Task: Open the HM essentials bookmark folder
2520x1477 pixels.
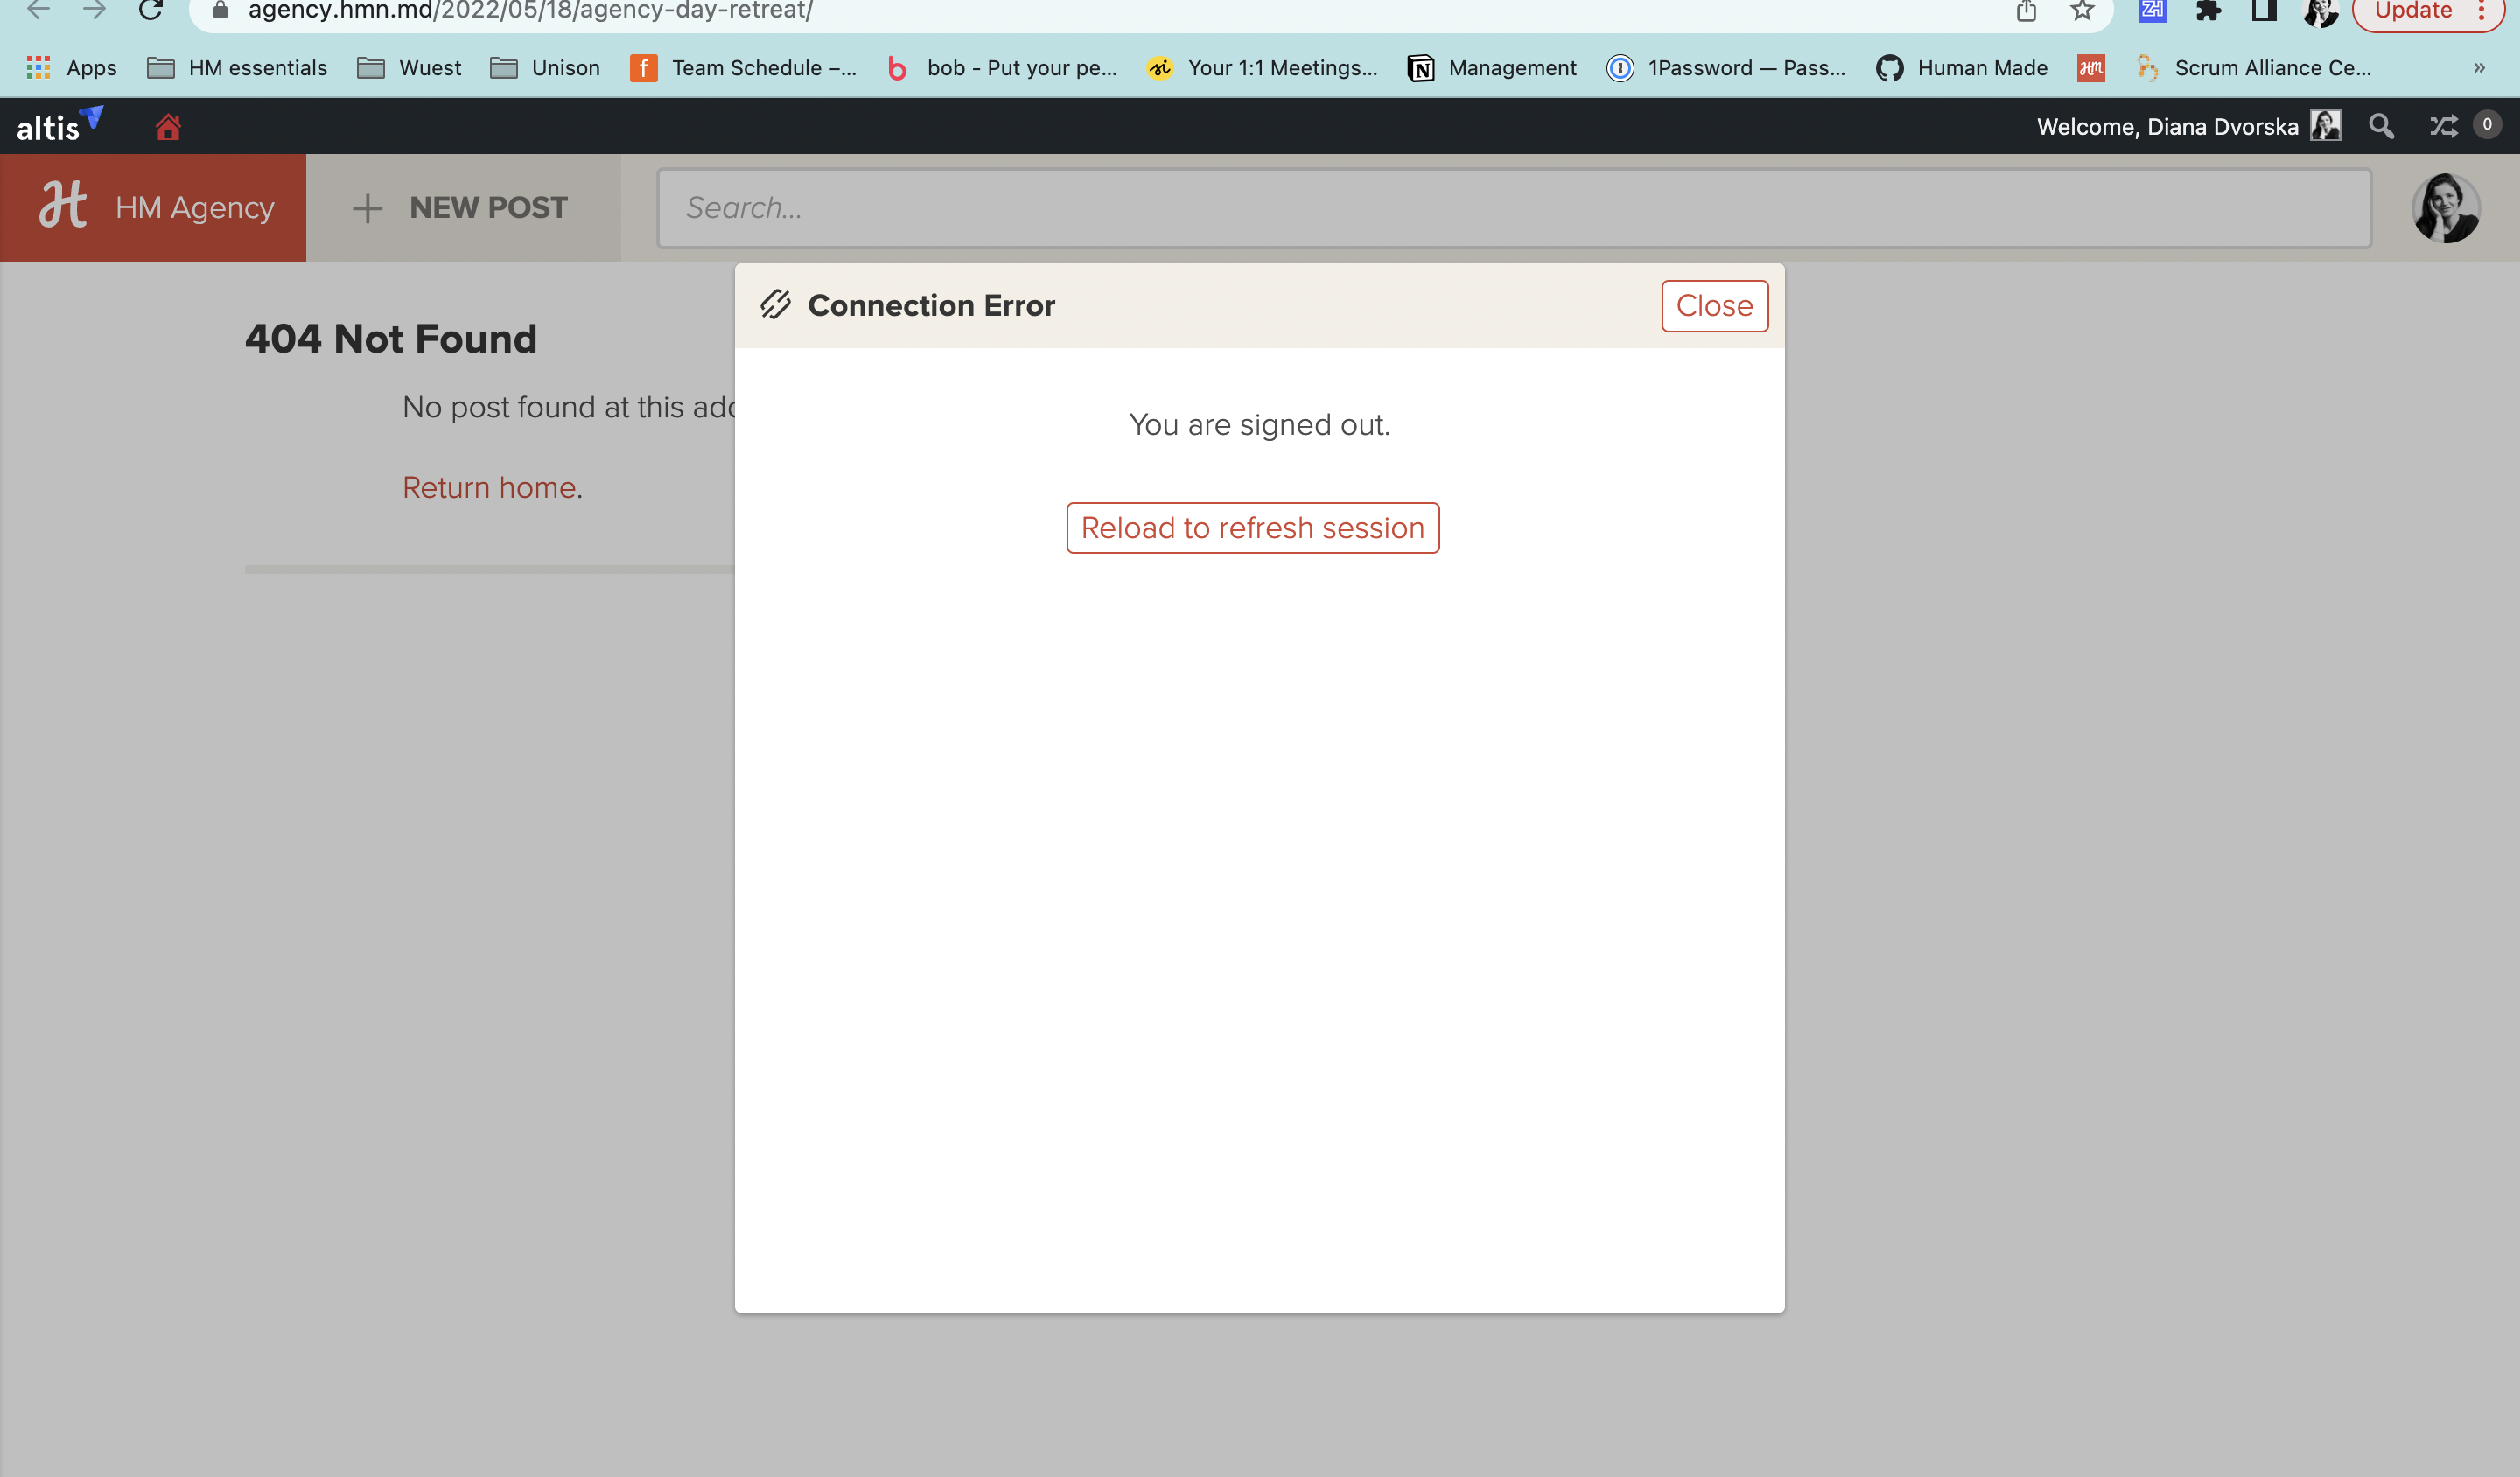Action: tap(237, 68)
